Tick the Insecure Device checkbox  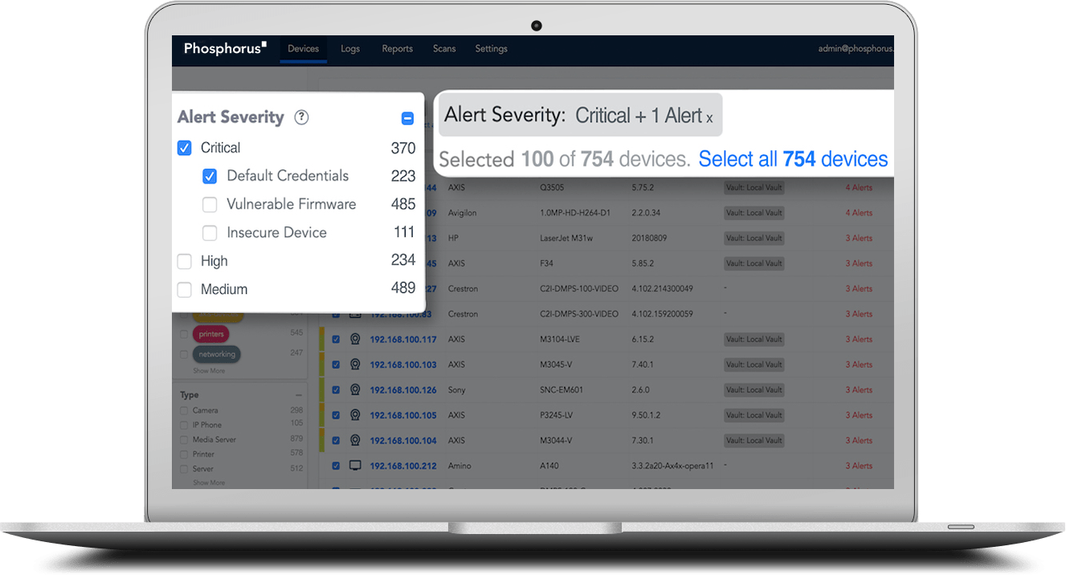pos(210,233)
